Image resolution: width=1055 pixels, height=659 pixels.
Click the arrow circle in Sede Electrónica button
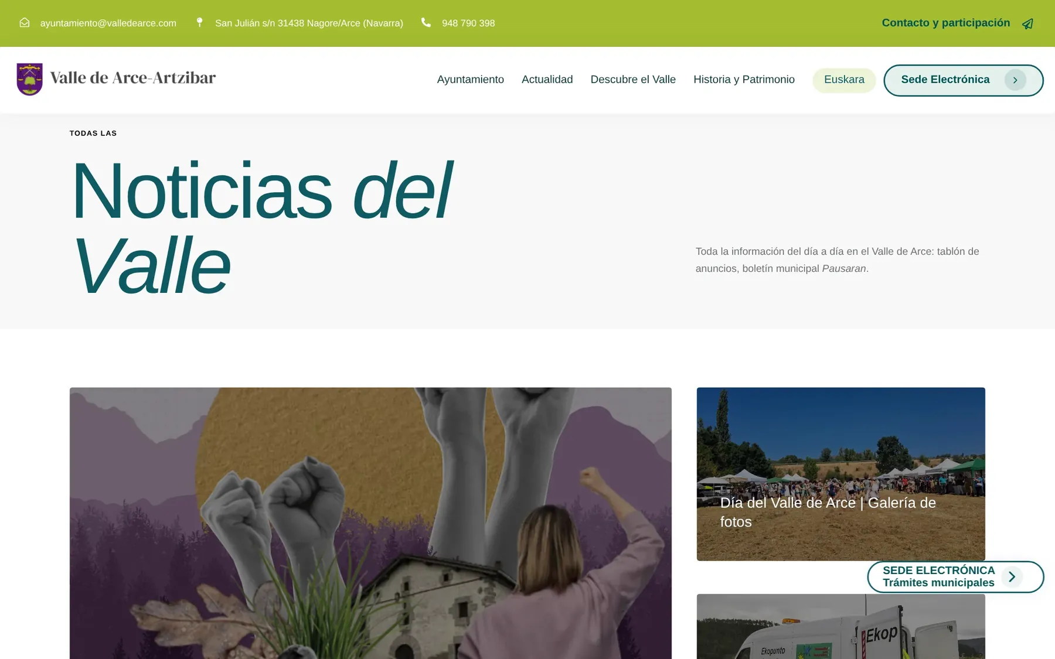(1015, 80)
